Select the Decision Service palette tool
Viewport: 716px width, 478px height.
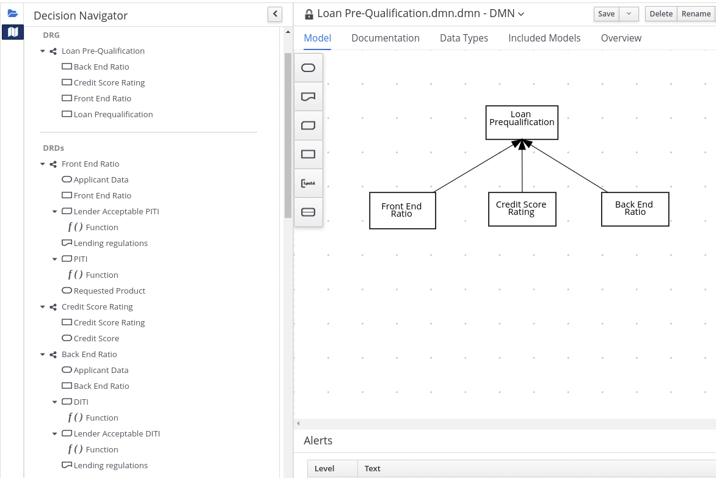click(x=309, y=212)
